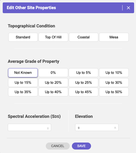Pick Up to 10% grade option
Screen dimensions: 136x153
114,72
